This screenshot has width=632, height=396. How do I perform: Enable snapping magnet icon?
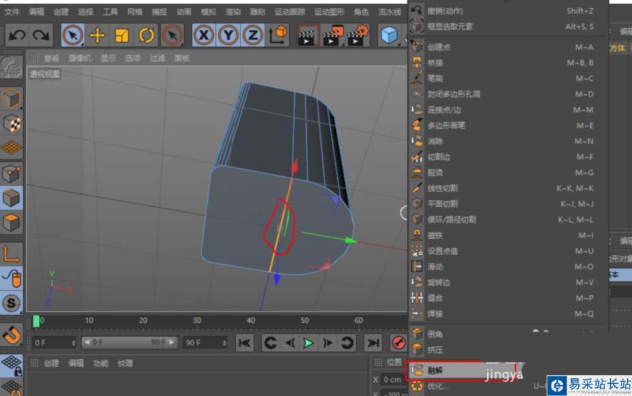click(11, 334)
